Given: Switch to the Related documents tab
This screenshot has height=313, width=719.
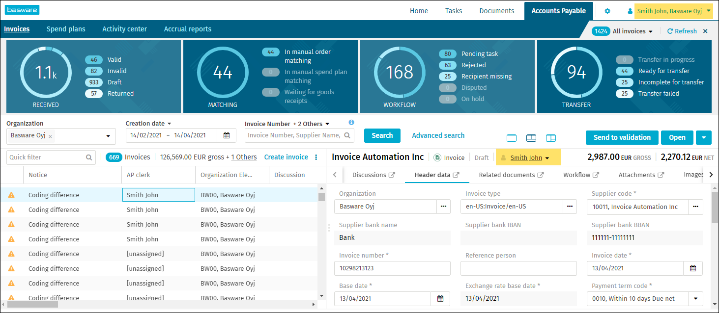Looking at the screenshot, I should [507, 174].
